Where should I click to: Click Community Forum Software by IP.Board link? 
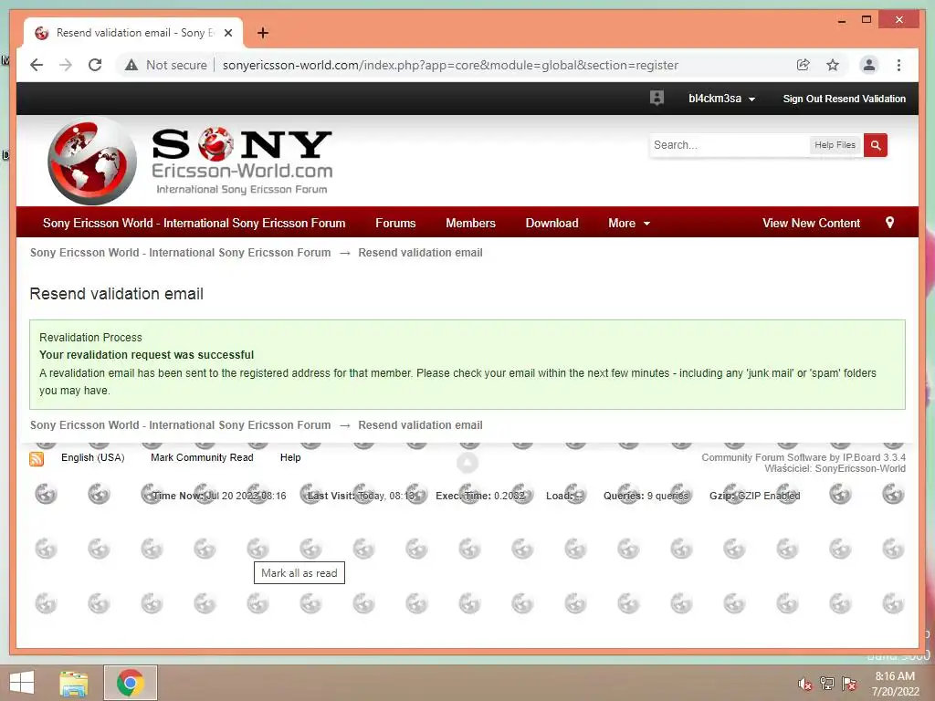[x=803, y=457]
